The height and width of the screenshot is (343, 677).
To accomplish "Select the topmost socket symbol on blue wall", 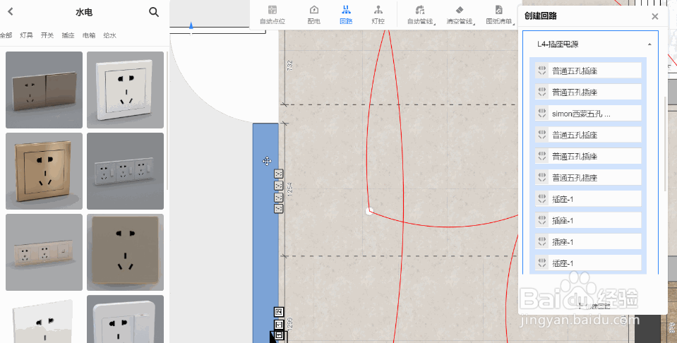I will pyautogui.click(x=279, y=174).
